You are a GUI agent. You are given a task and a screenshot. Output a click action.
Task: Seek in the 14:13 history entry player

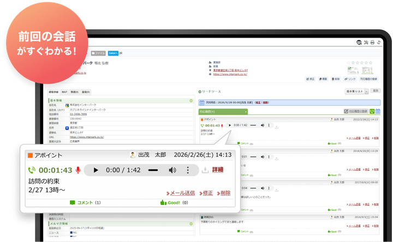click(x=253, y=125)
